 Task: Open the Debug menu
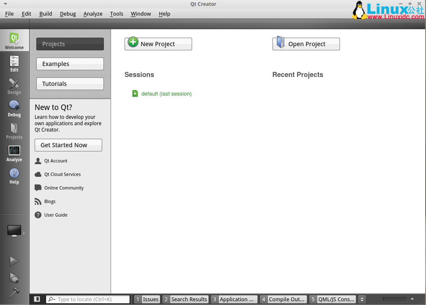[x=68, y=14]
